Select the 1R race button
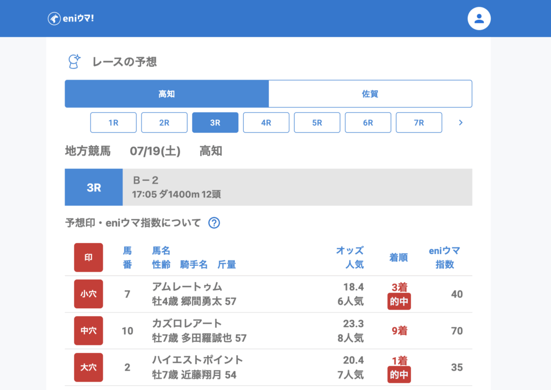This screenshot has height=390, width=551. click(113, 123)
